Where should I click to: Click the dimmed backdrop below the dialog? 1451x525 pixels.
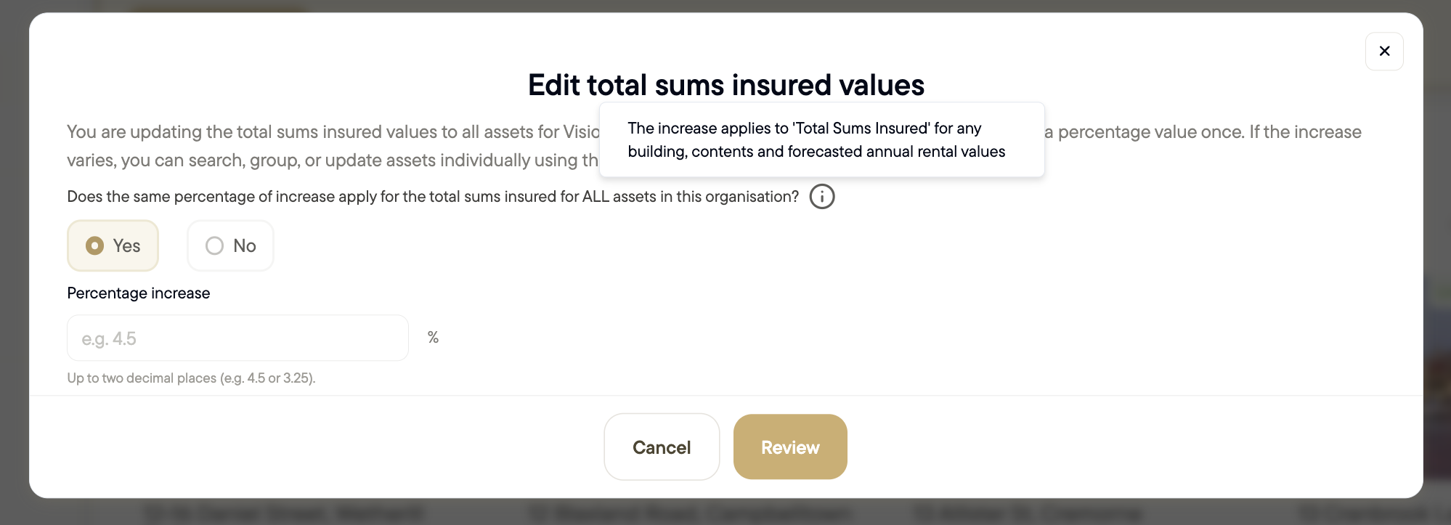click(x=726, y=513)
